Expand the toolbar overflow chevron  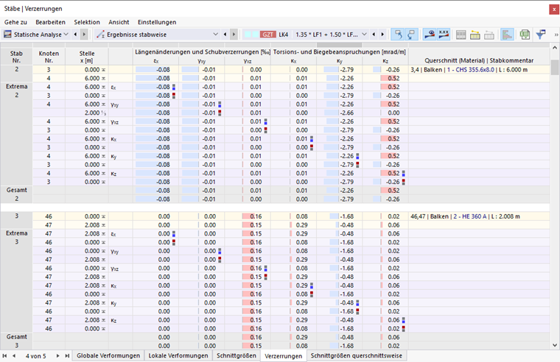coord(556,35)
